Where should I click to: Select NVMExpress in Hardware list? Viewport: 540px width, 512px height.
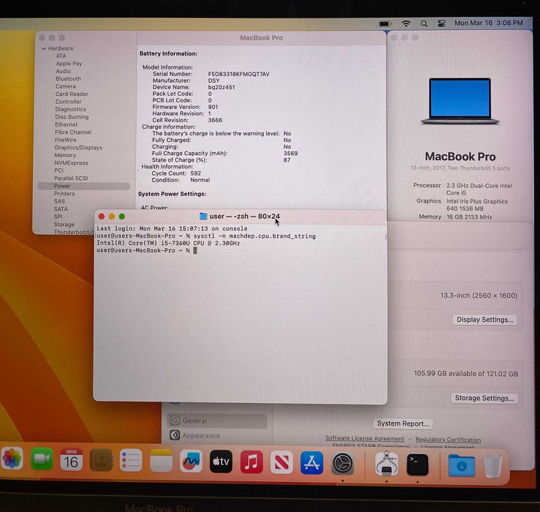click(x=71, y=162)
